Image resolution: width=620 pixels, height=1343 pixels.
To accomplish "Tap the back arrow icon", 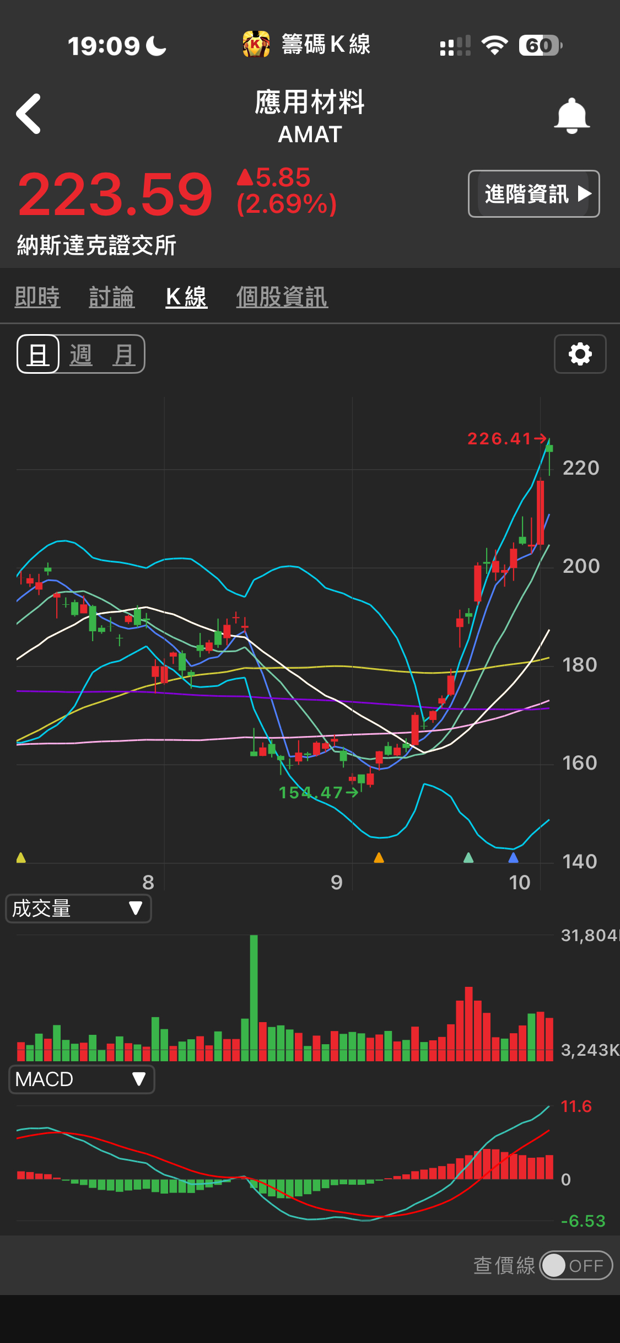I will [29, 114].
